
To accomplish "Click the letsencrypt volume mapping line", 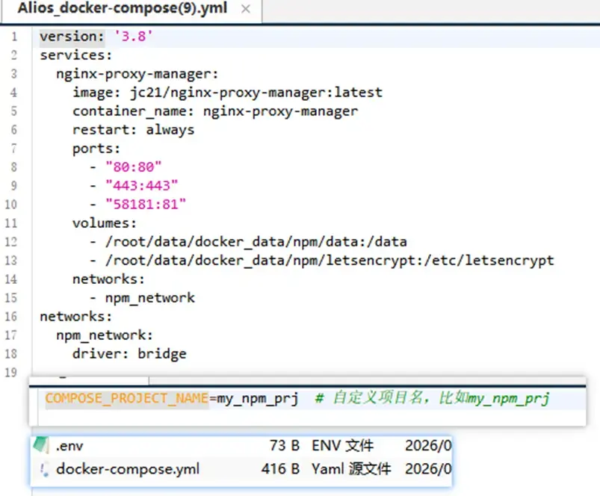I will pyautogui.click(x=330, y=261).
